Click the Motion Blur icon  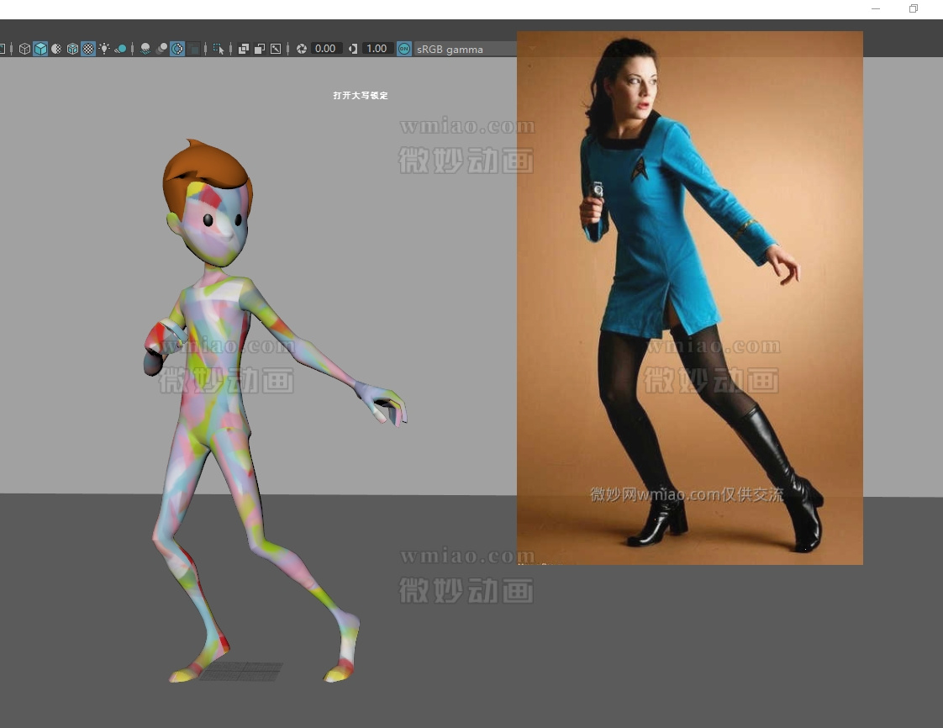pyautogui.click(x=161, y=49)
